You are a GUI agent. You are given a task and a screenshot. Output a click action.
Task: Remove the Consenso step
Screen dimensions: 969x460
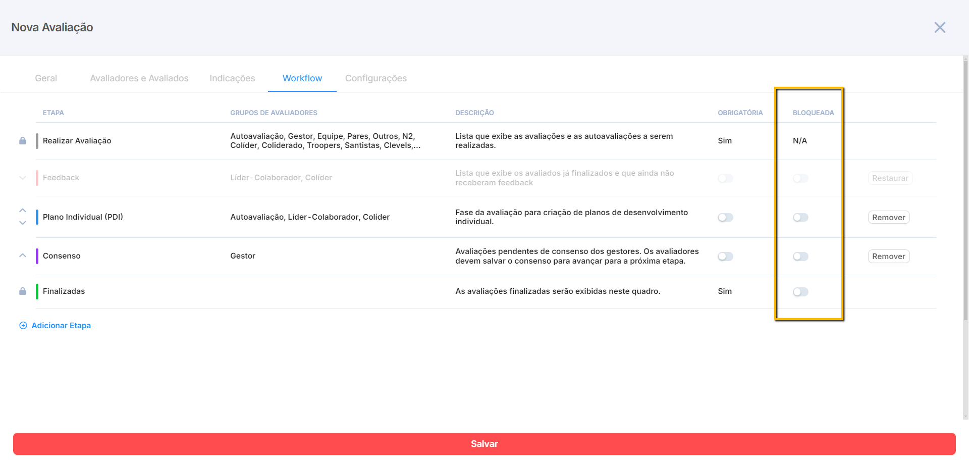[888, 257]
